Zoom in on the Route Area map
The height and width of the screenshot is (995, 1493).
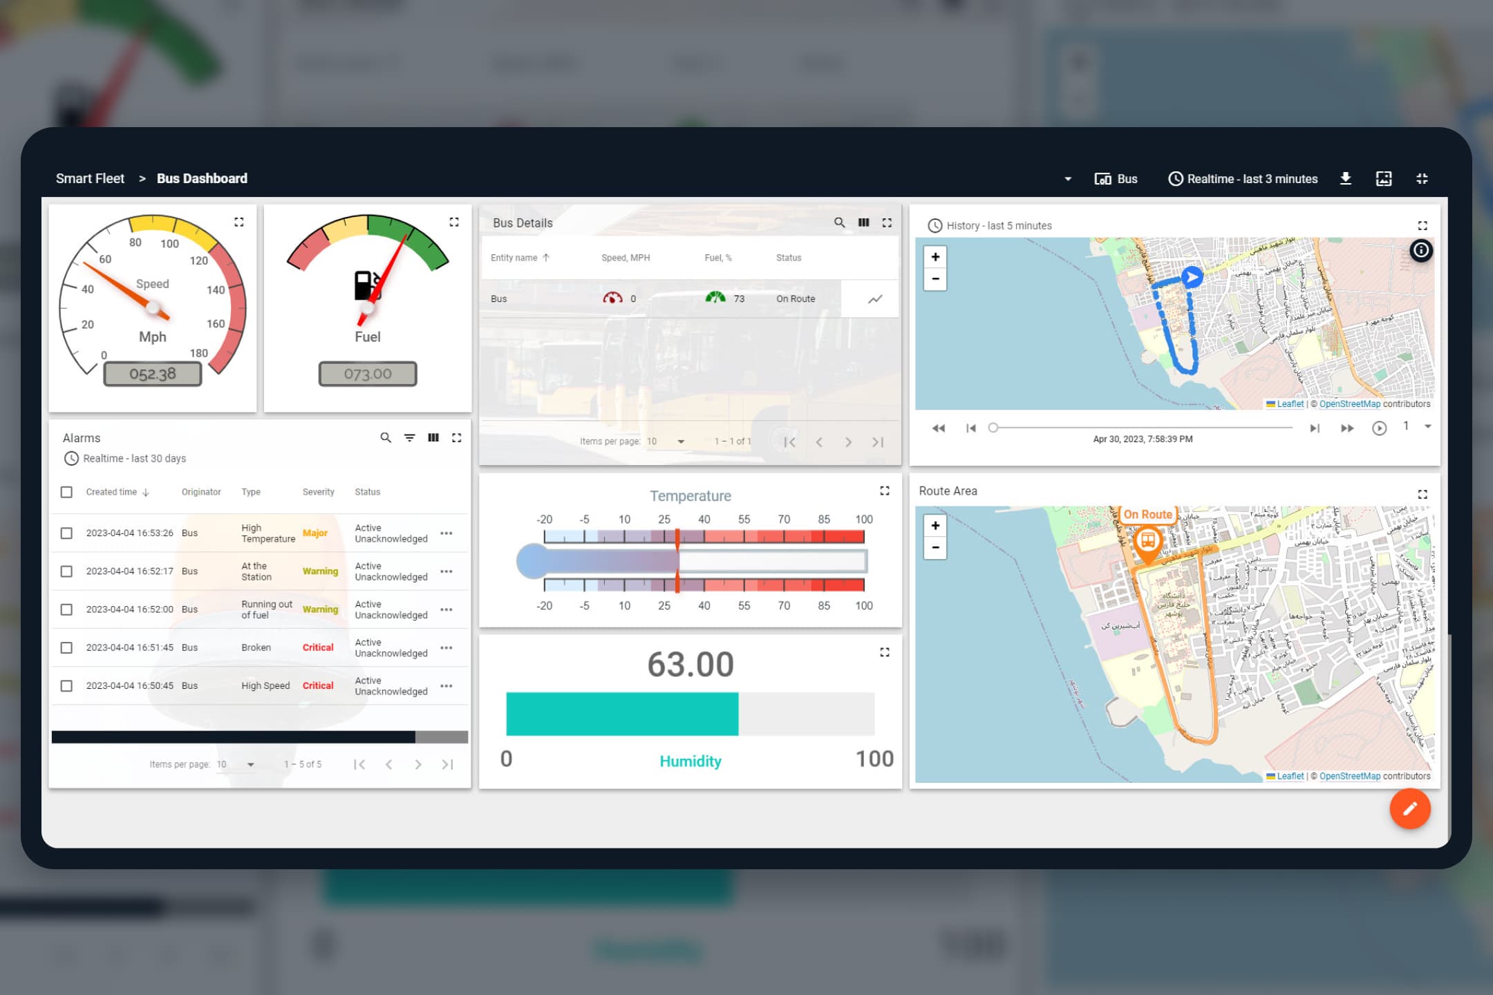click(935, 526)
